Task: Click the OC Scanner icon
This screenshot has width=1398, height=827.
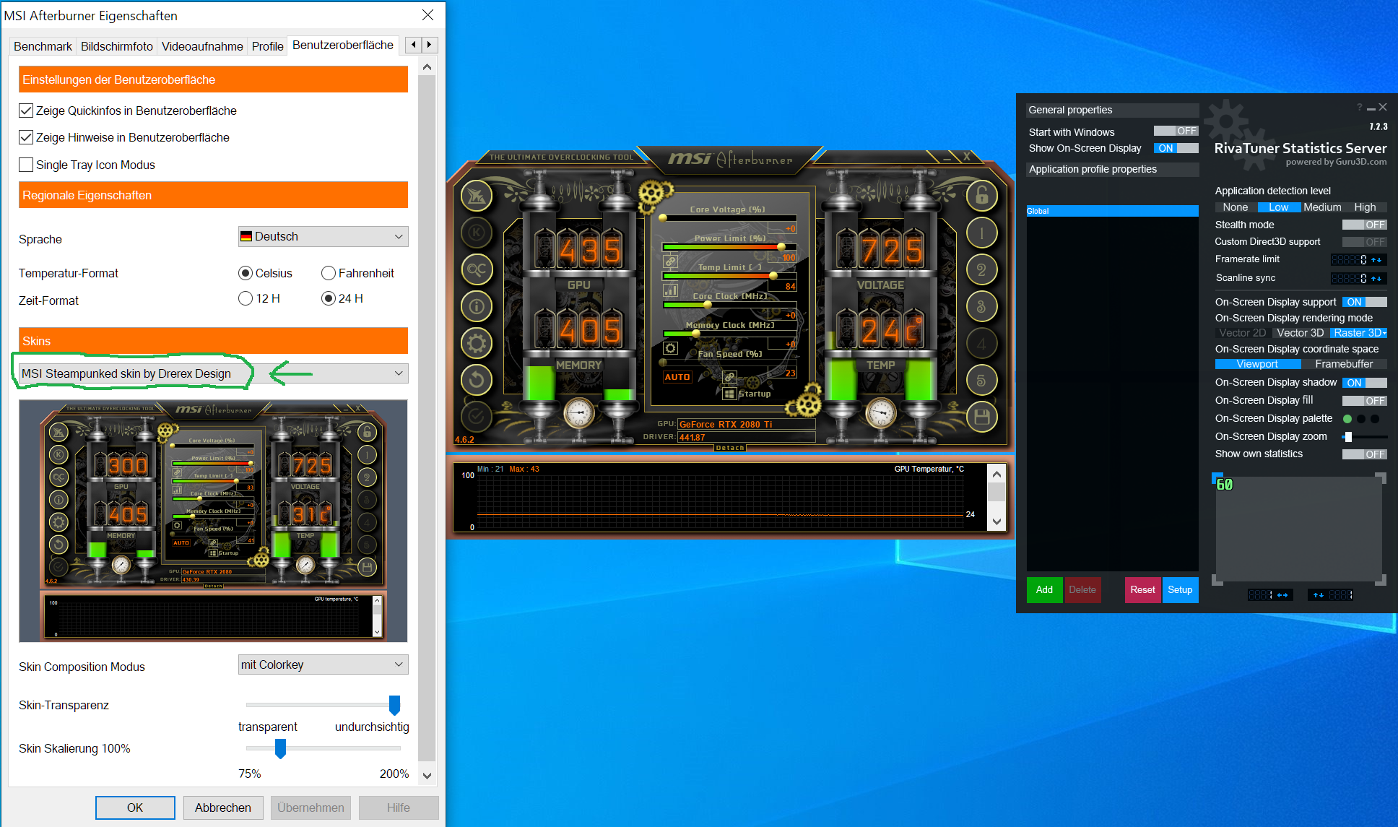Action: pyautogui.click(x=477, y=269)
